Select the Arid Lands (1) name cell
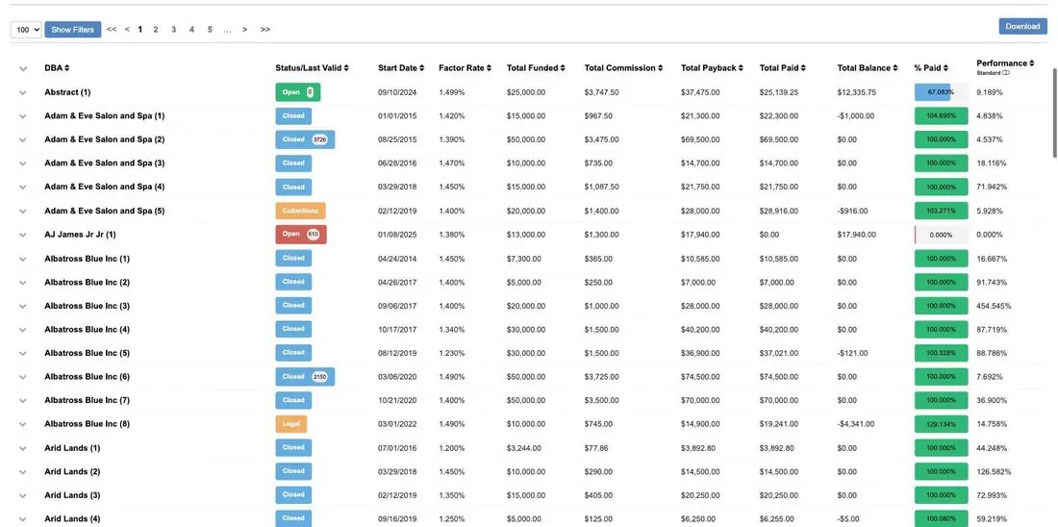1058x527 pixels. [x=72, y=448]
